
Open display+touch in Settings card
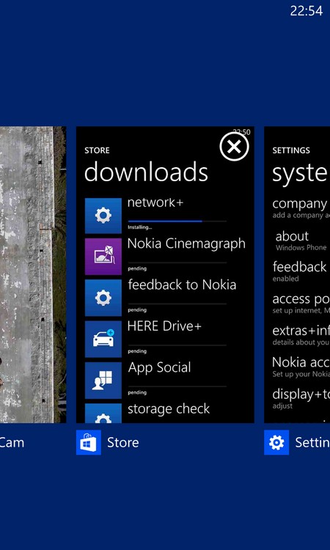[x=301, y=399]
